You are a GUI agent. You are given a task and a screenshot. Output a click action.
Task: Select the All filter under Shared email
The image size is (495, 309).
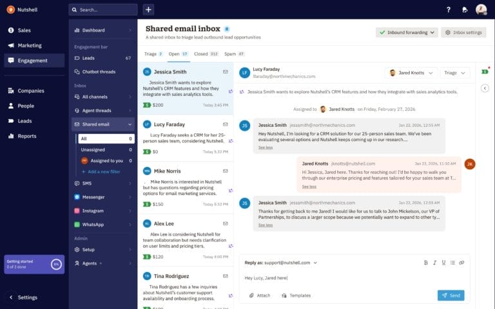coord(106,139)
